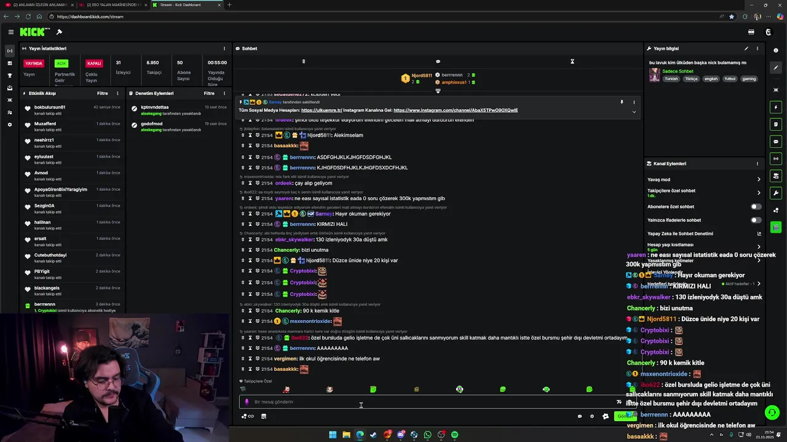Unpin the pinned chat message with the pin icon

(622, 102)
